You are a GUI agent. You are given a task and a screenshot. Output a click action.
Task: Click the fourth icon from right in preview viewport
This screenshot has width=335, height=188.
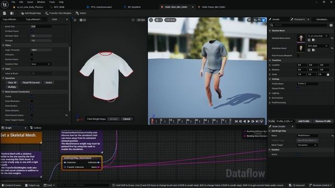click(249, 20)
